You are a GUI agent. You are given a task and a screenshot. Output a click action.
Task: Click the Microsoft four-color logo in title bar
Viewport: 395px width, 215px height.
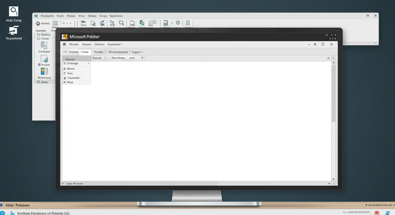(65, 37)
